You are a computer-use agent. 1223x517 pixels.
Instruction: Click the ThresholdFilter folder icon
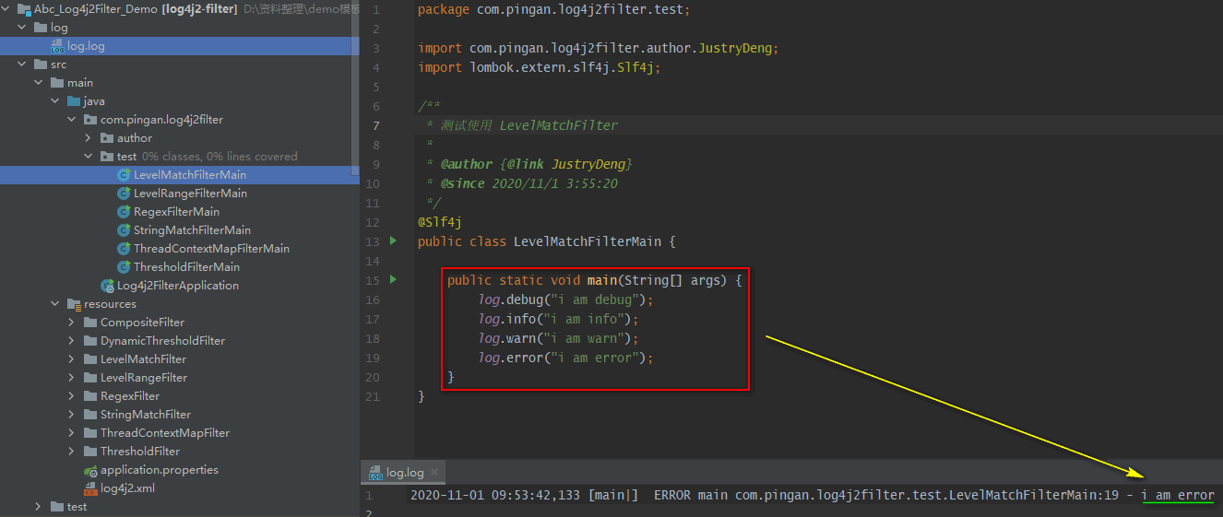click(90, 452)
